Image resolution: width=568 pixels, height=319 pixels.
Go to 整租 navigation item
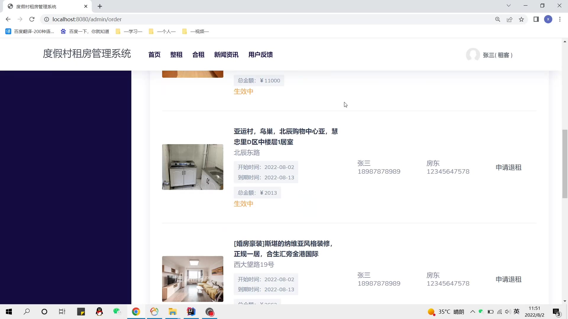(x=176, y=55)
